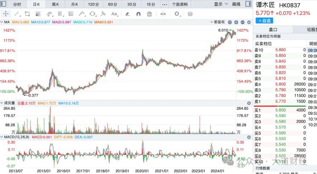Click the MA60:5.621 indicator label

click(104, 22)
